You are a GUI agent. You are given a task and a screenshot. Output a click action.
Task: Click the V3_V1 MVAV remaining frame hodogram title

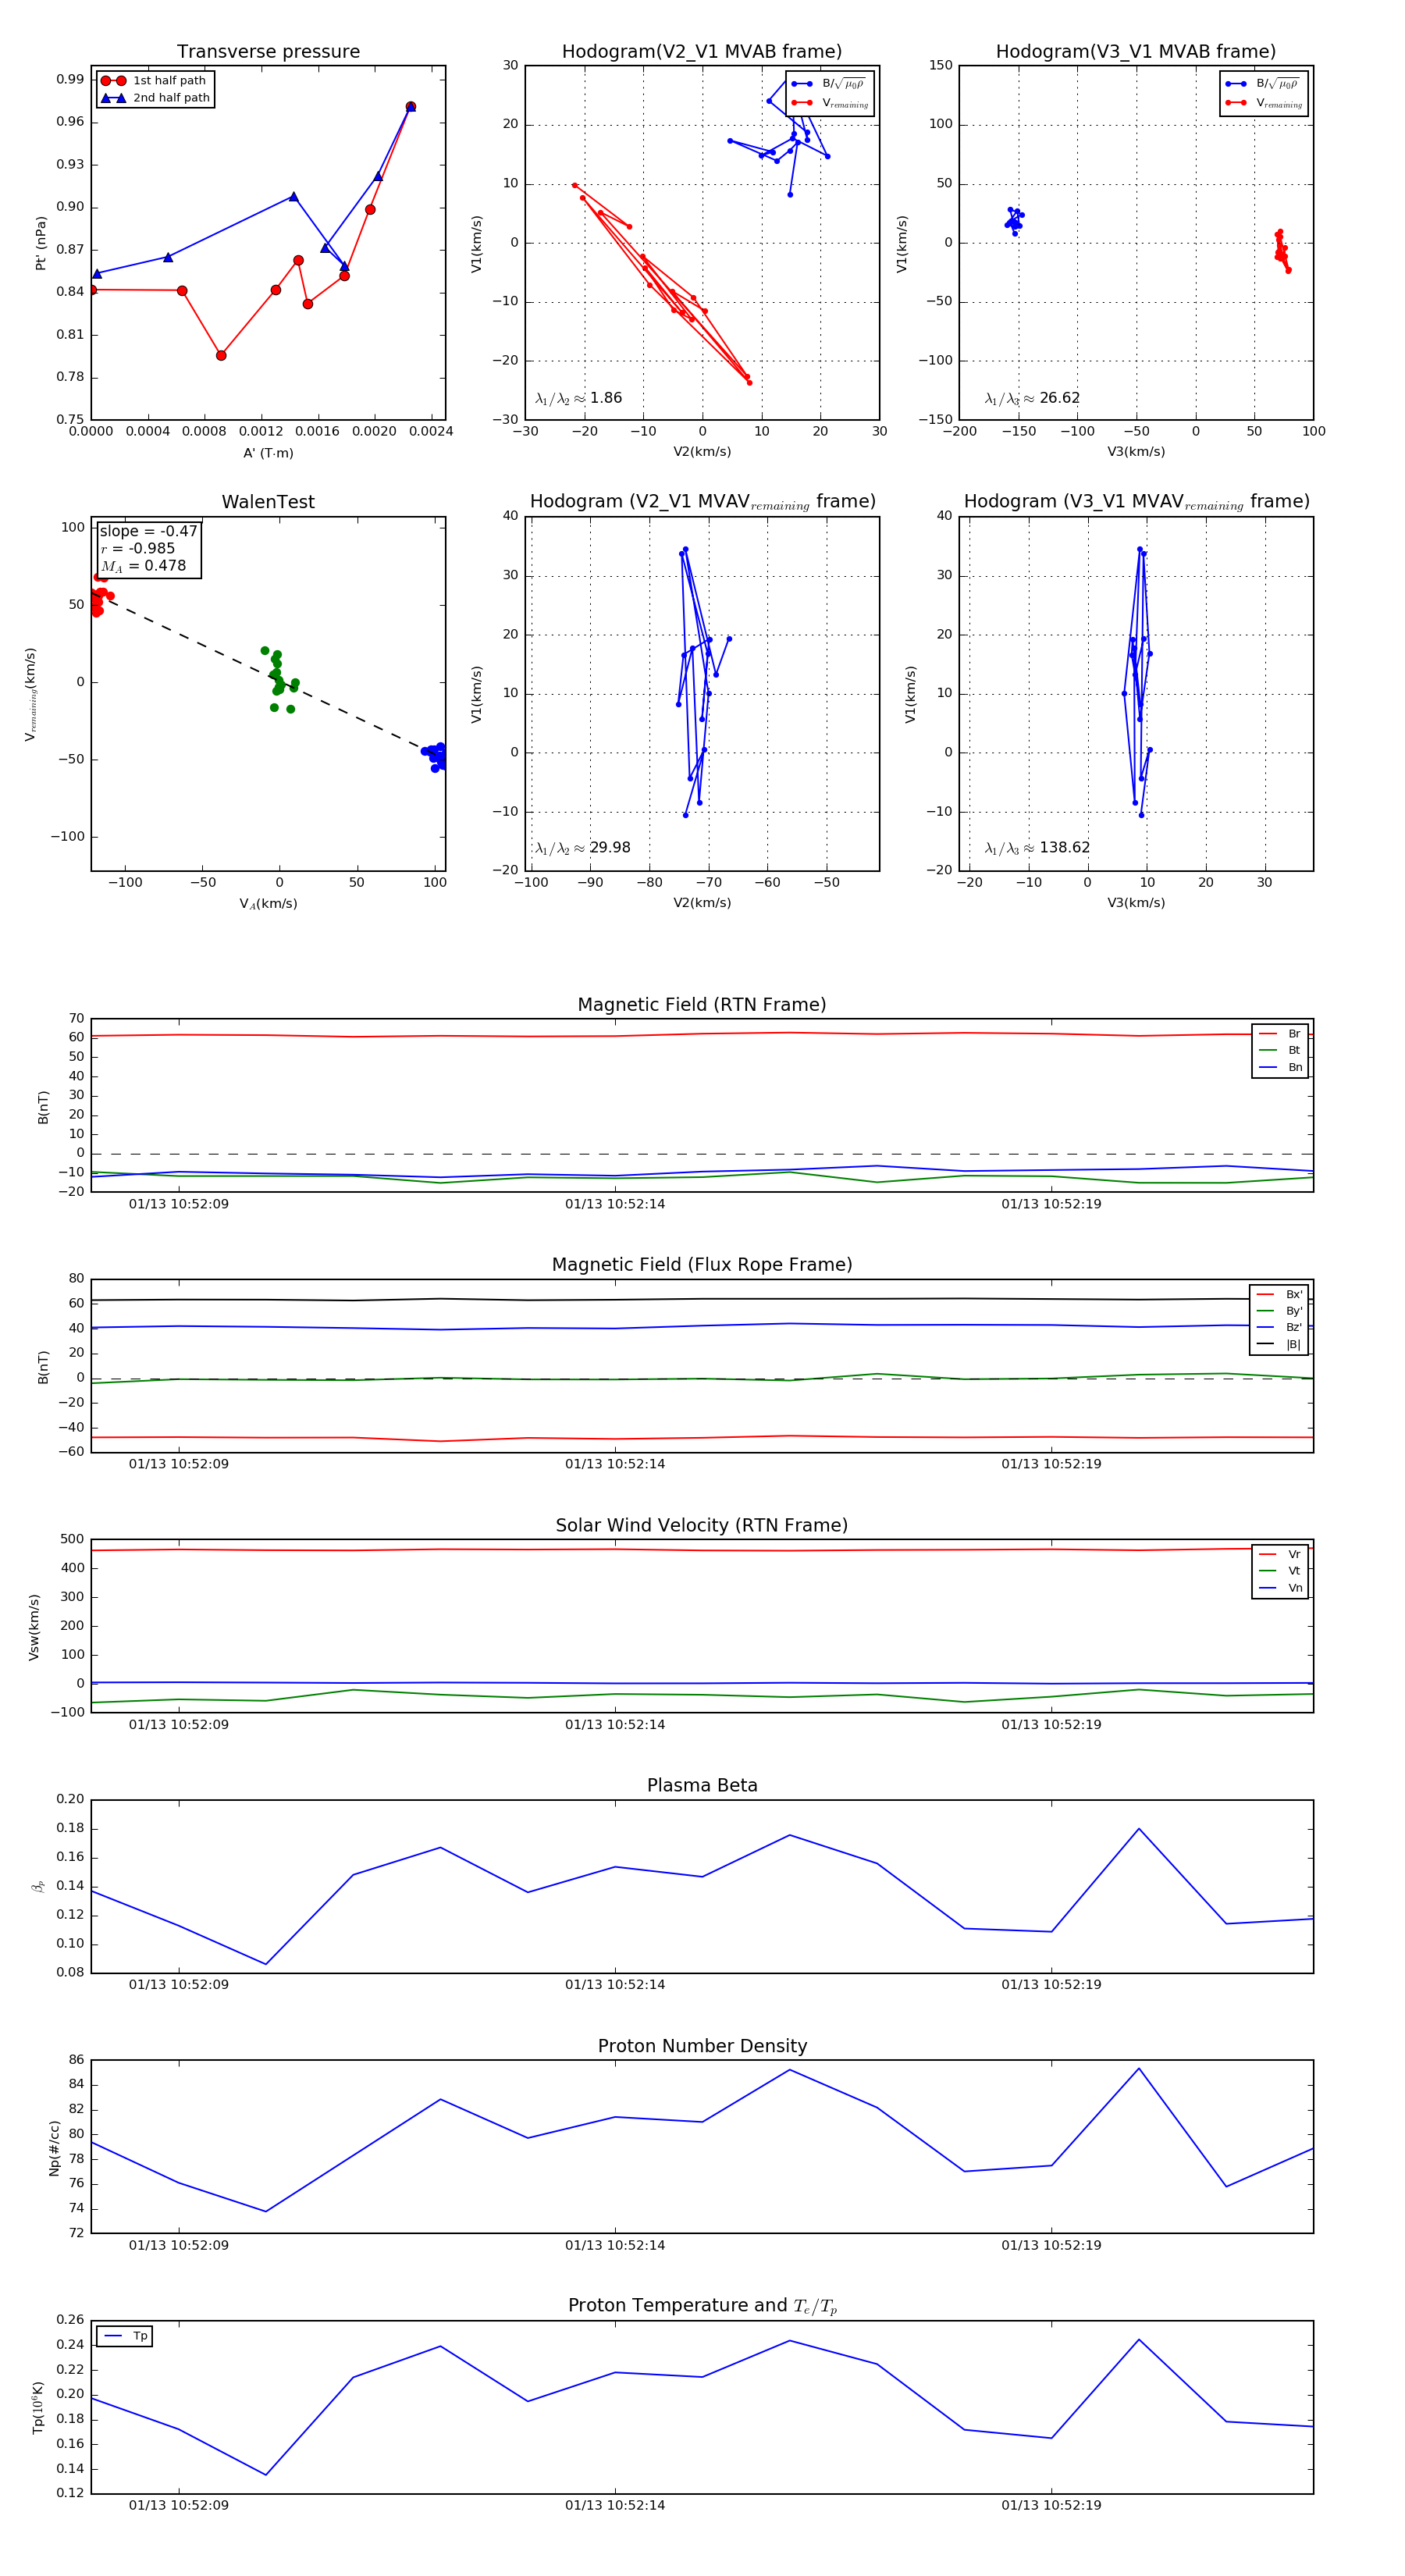(x=1136, y=502)
